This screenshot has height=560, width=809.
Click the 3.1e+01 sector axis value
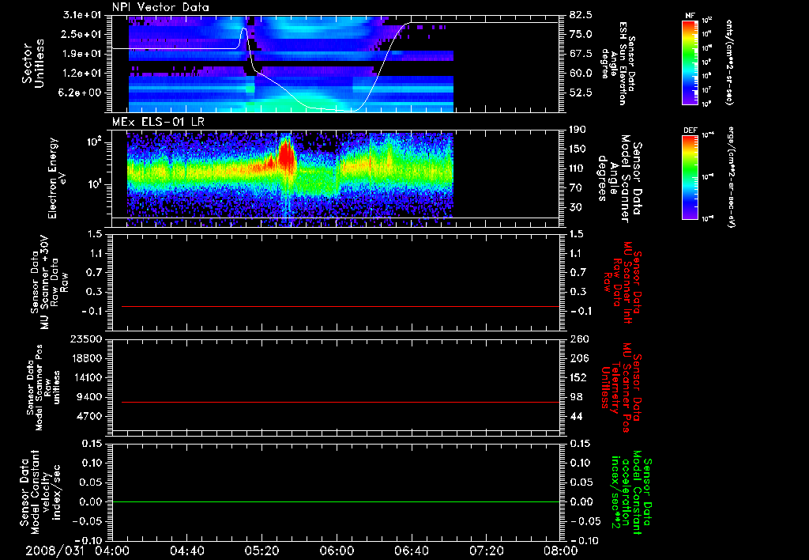(84, 15)
